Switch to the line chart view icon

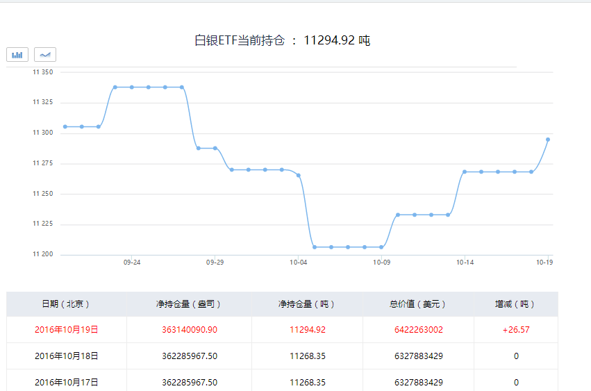tap(45, 55)
